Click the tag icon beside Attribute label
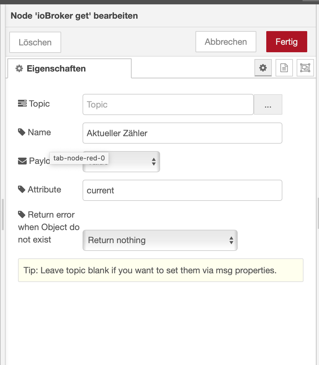Screen dimensions: 319x365 click(x=22, y=189)
